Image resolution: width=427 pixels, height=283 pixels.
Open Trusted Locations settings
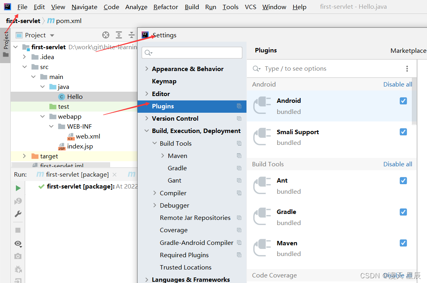coord(185,267)
